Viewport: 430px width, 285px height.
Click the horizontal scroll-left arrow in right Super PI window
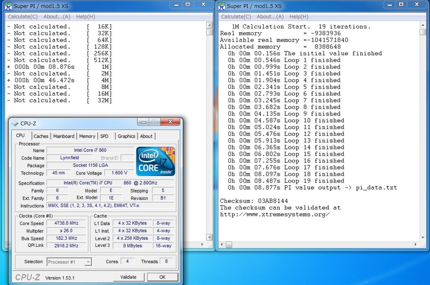point(222,244)
